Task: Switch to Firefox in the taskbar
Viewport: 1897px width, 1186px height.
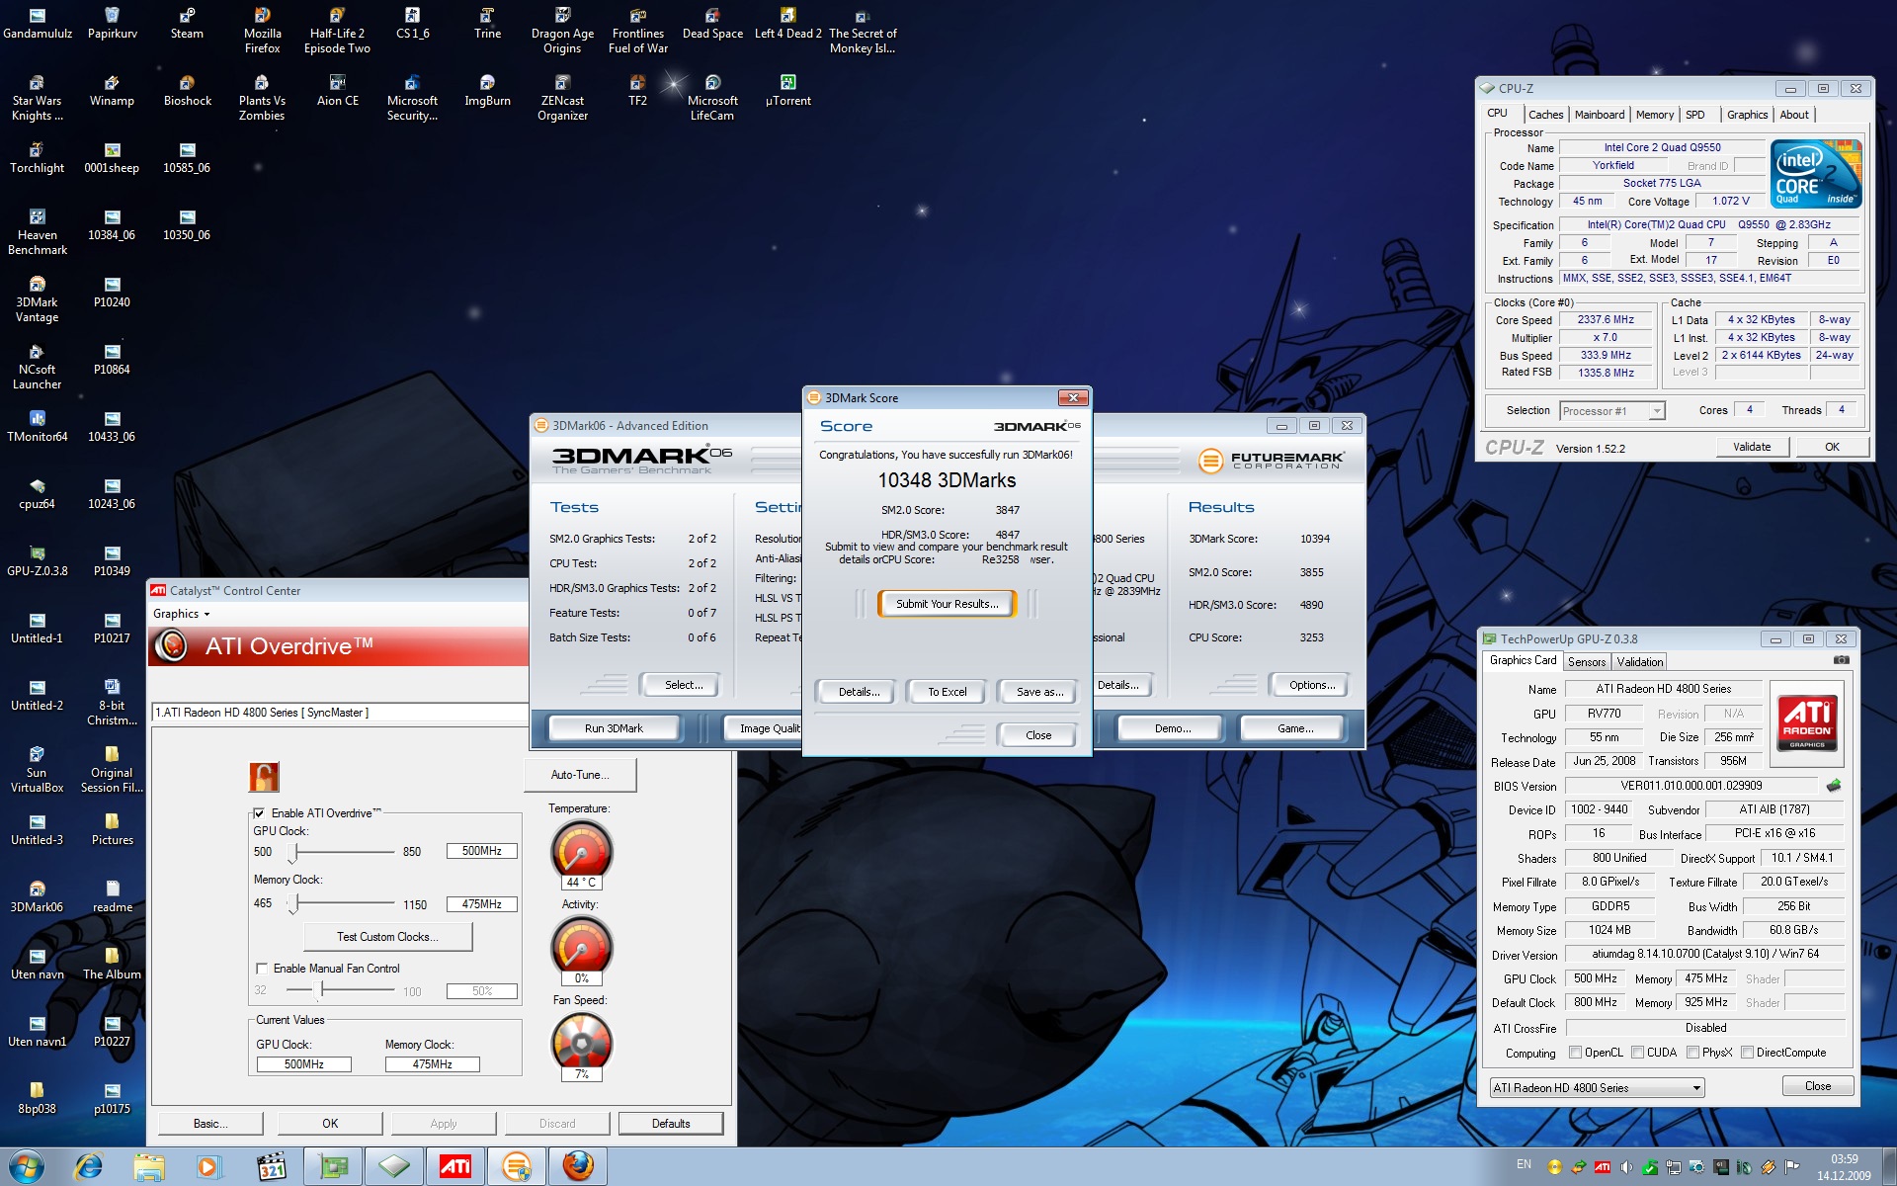Action: click(x=578, y=1167)
